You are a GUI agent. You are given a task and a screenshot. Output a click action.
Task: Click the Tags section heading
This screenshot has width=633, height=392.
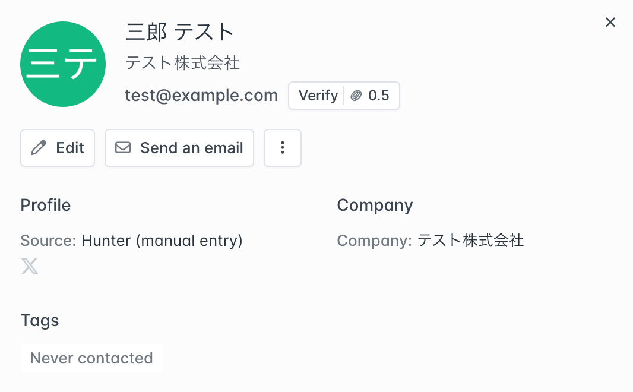[x=40, y=321]
